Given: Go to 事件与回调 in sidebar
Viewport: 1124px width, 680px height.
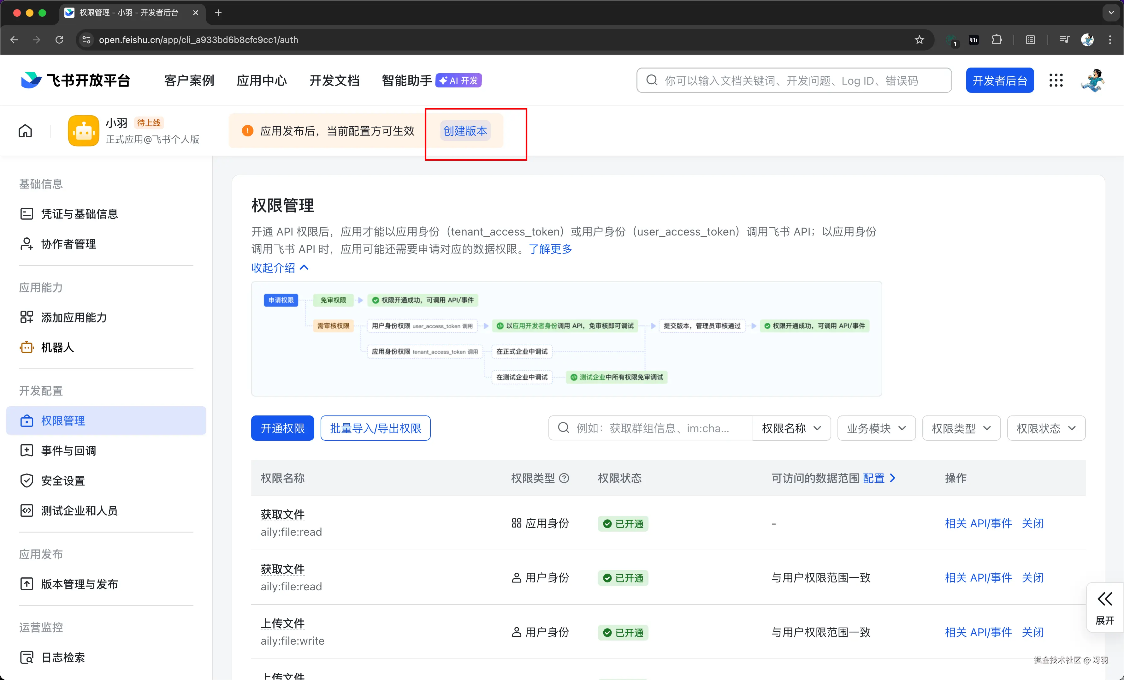Looking at the screenshot, I should [68, 450].
